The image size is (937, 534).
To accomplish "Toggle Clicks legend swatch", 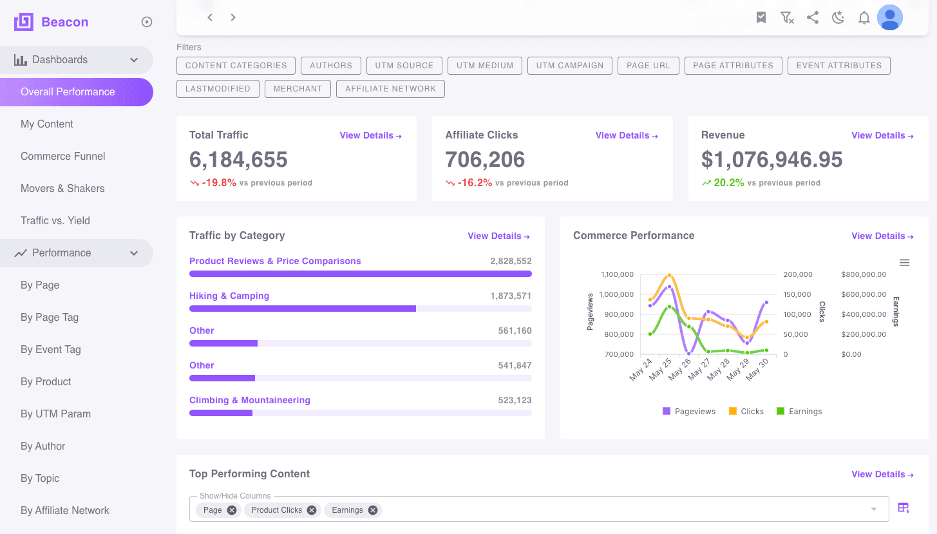I will tap(733, 411).
